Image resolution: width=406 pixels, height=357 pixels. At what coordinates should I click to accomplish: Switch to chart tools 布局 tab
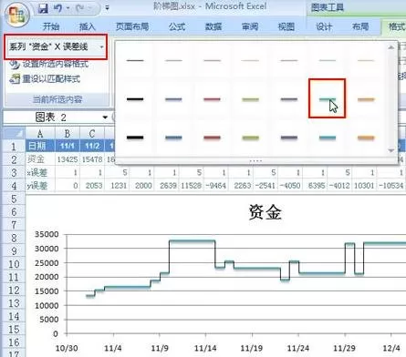[360, 26]
